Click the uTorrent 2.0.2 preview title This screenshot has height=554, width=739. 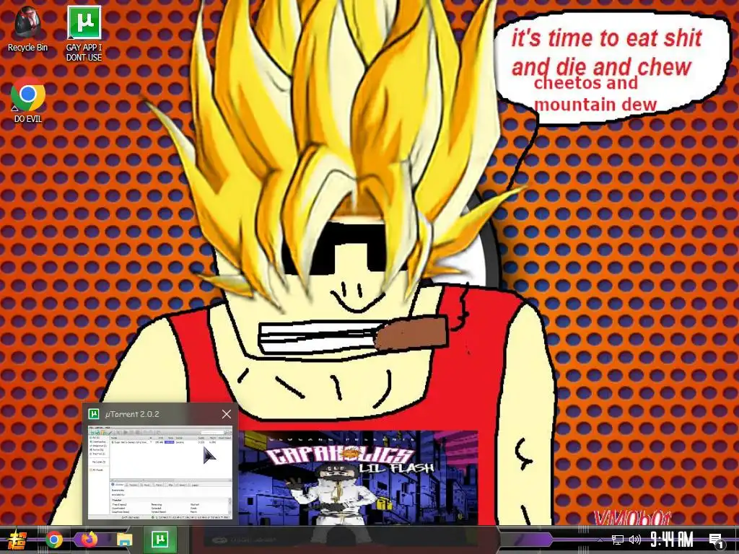pyautogui.click(x=132, y=414)
